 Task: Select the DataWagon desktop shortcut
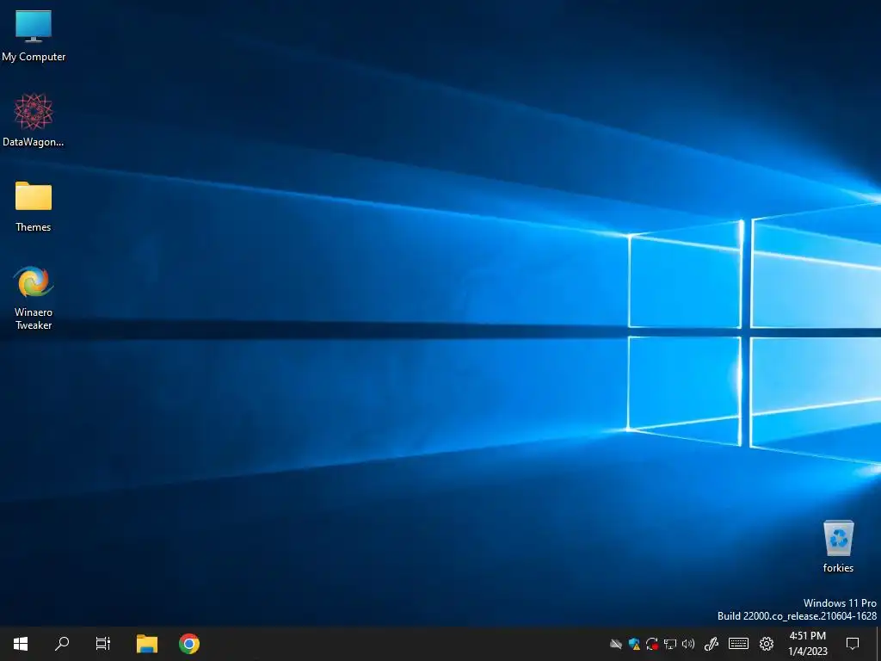(x=34, y=120)
